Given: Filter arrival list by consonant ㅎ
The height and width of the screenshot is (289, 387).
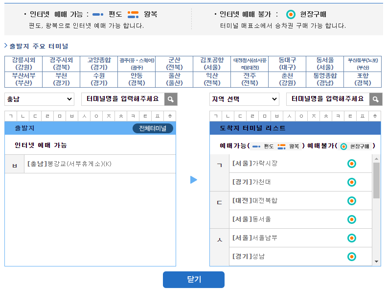Looking at the screenshot, I should [375, 116].
